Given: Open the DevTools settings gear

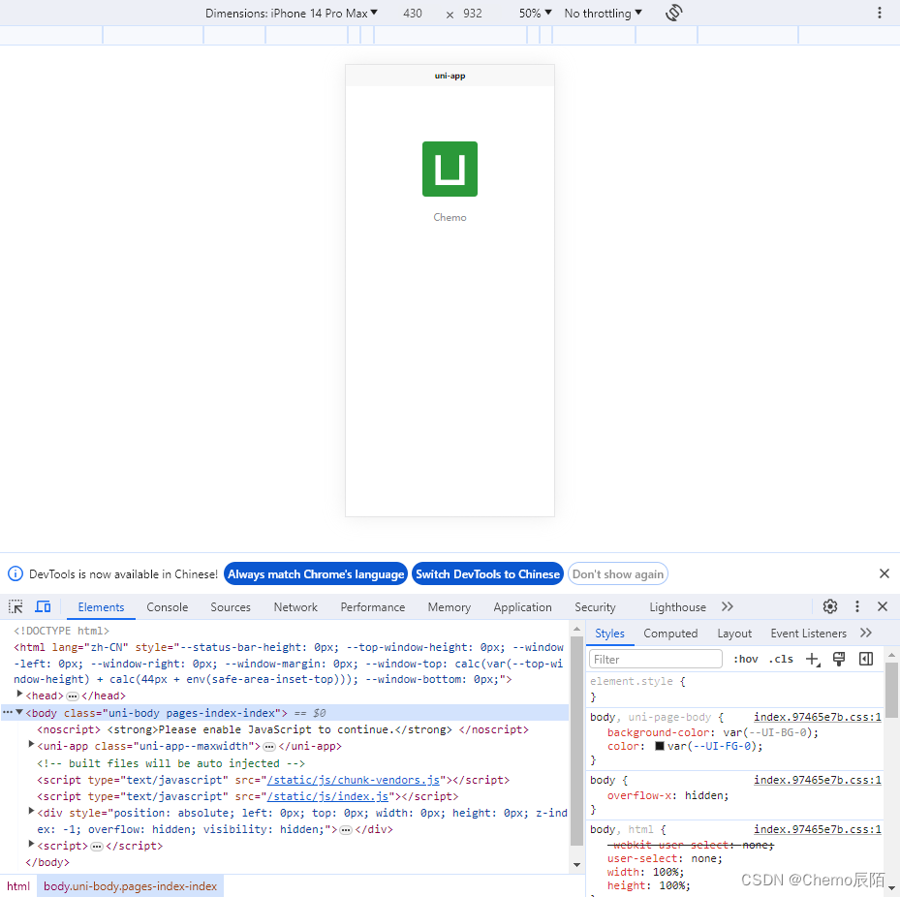Looking at the screenshot, I should pyautogui.click(x=830, y=606).
